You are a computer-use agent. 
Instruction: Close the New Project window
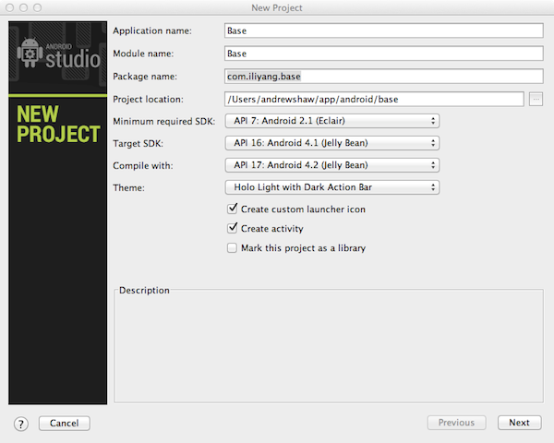tap(10, 7)
